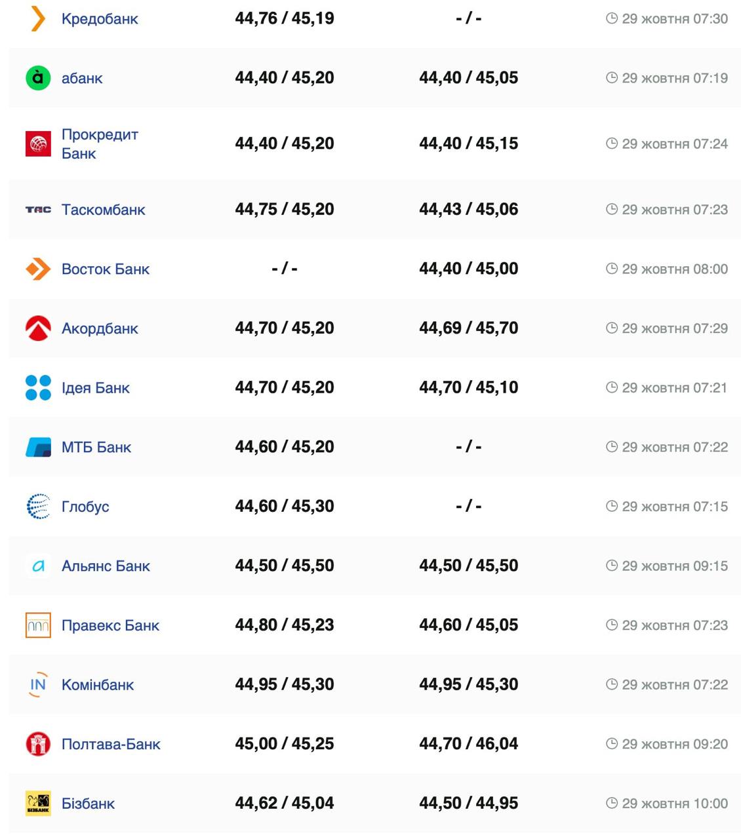Click the Глобус globe logo icon

(x=38, y=507)
